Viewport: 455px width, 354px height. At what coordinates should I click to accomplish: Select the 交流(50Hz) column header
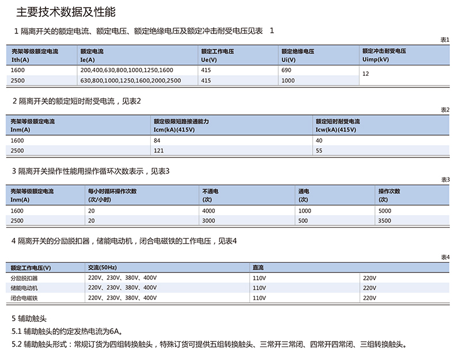pyautogui.click(x=102, y=268)
